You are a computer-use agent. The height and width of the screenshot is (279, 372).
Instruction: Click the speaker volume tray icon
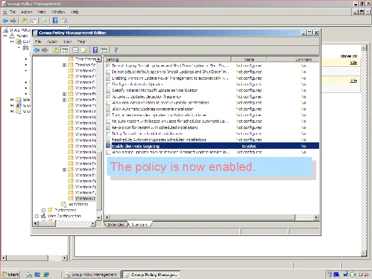pyautogui.click(x=353, y=274)
